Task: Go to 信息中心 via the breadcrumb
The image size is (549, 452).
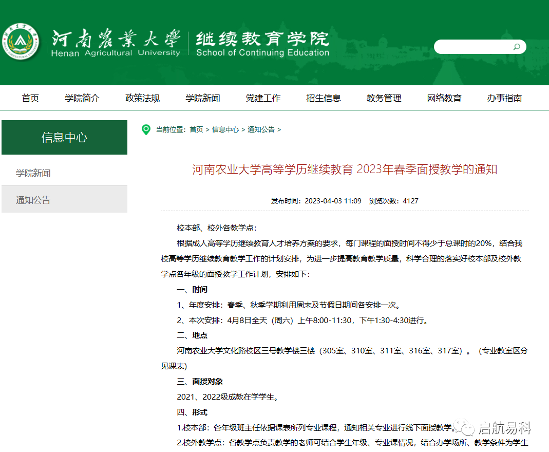Action: (225, 129)
